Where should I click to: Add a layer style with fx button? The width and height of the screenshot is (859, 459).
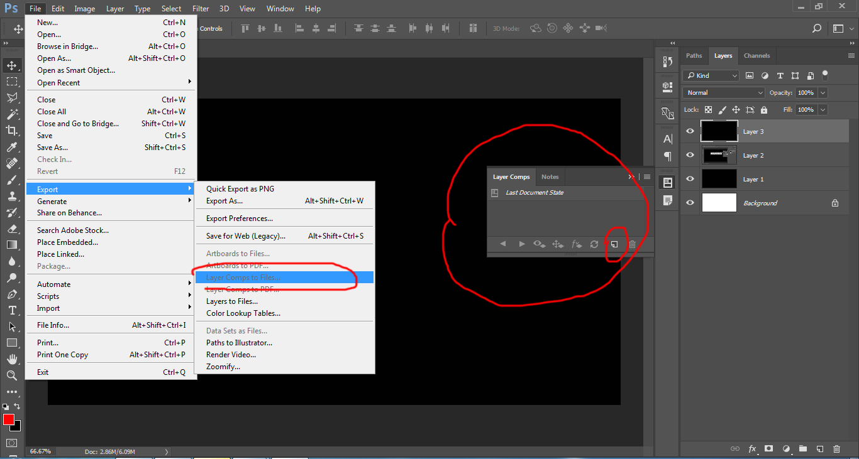[752, 449]
